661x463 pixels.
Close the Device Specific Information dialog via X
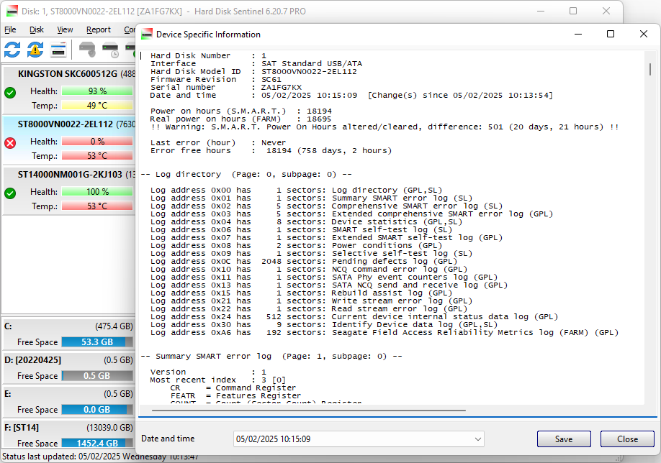643,34
